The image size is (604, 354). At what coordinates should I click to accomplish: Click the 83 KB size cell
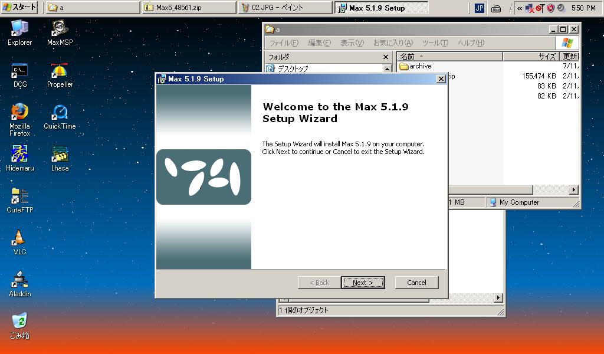click(x=546, y=86)
